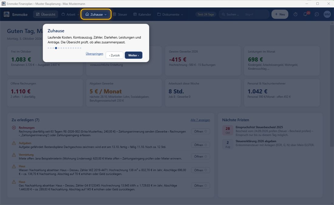The image size is (334, 205).
Task: Click into the Suchen search field
Action: point(244,15)
